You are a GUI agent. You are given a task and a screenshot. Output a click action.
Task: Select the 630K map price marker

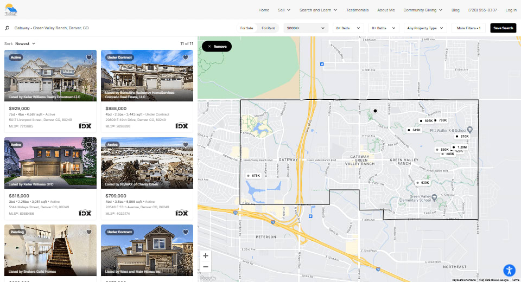(423, 183)
